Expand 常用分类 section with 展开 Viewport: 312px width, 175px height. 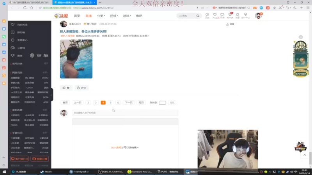click(x=46, y=63)
